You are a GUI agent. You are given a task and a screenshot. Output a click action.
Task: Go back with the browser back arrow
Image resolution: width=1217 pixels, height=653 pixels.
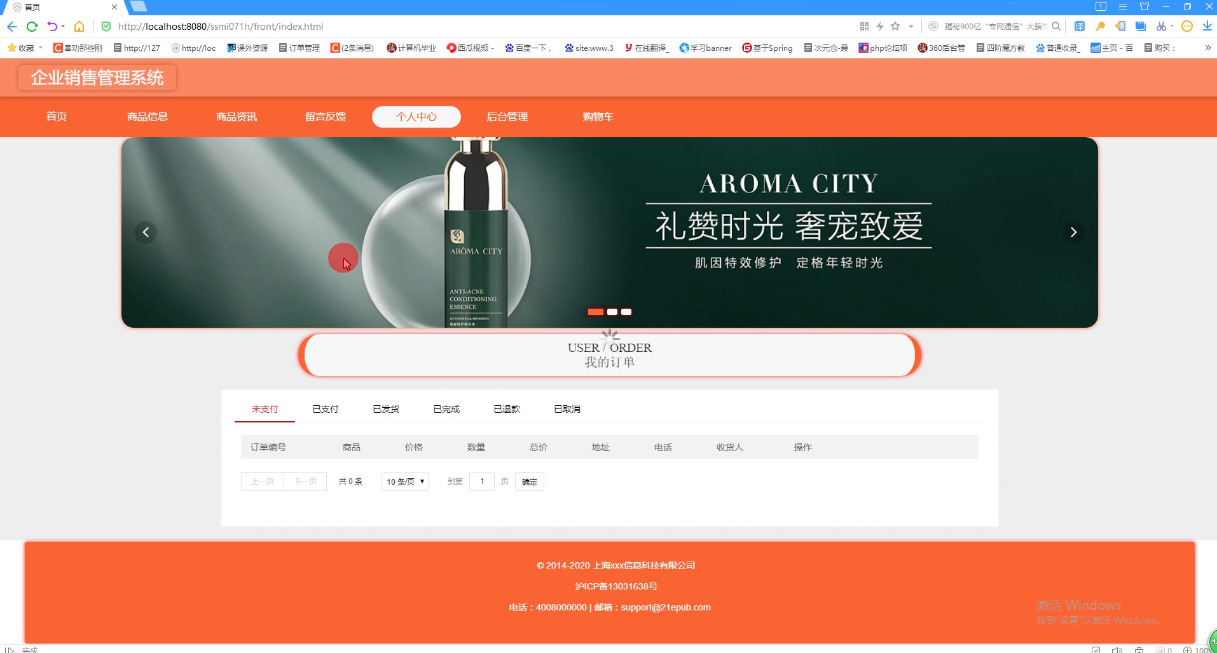11,27
